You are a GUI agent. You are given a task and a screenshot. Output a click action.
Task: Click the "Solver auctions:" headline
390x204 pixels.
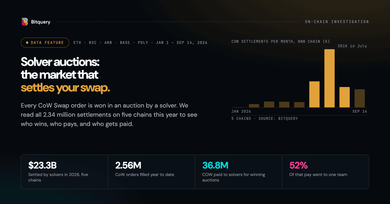(x=60, y=62)
